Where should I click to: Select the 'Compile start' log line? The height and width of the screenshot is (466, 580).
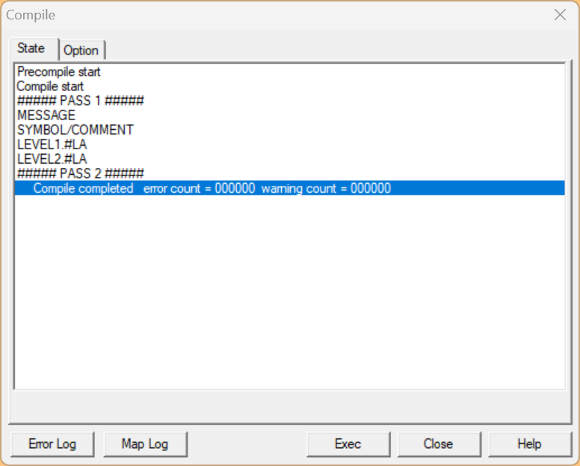point(290,86)
